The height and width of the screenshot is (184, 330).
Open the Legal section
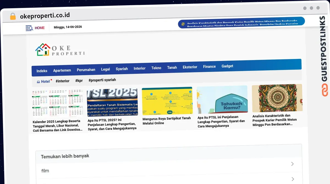[106, 69]
